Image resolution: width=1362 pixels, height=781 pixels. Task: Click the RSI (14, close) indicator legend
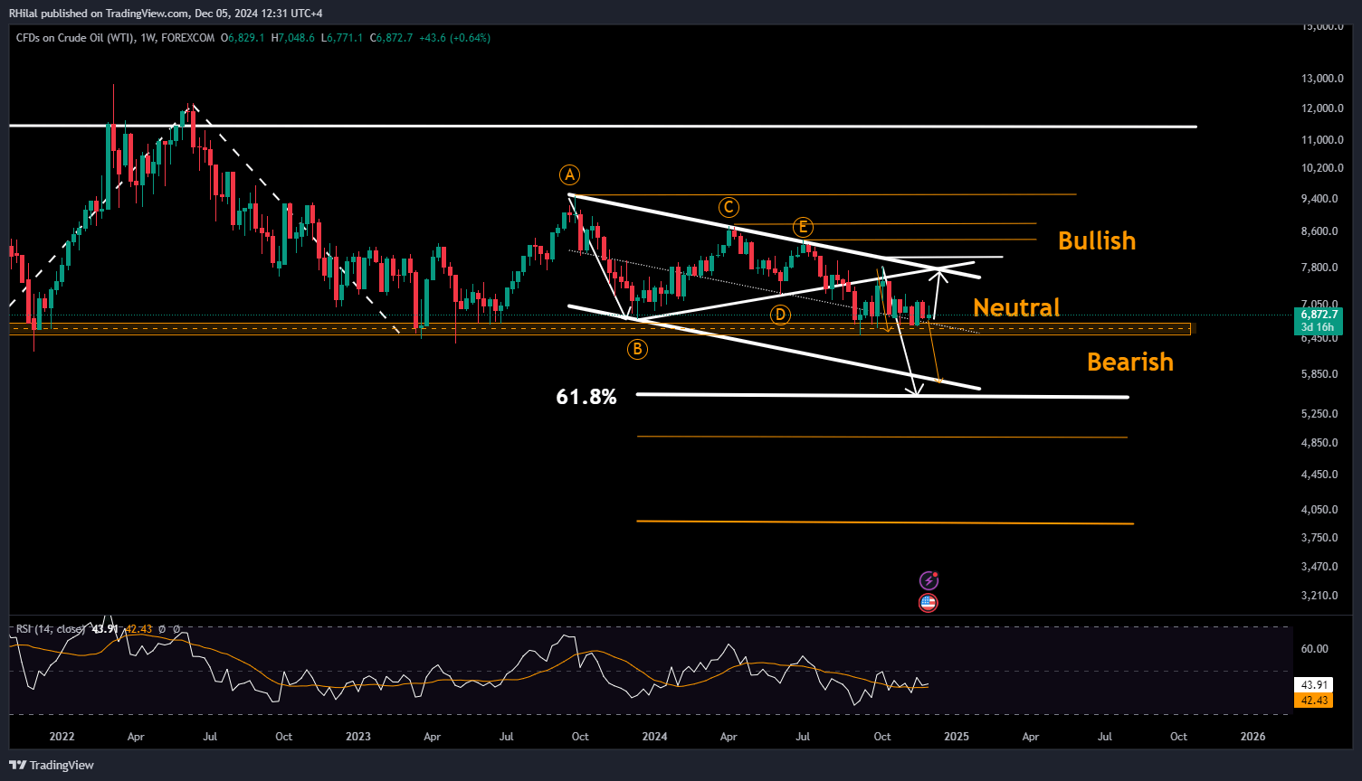pos(51,629)
